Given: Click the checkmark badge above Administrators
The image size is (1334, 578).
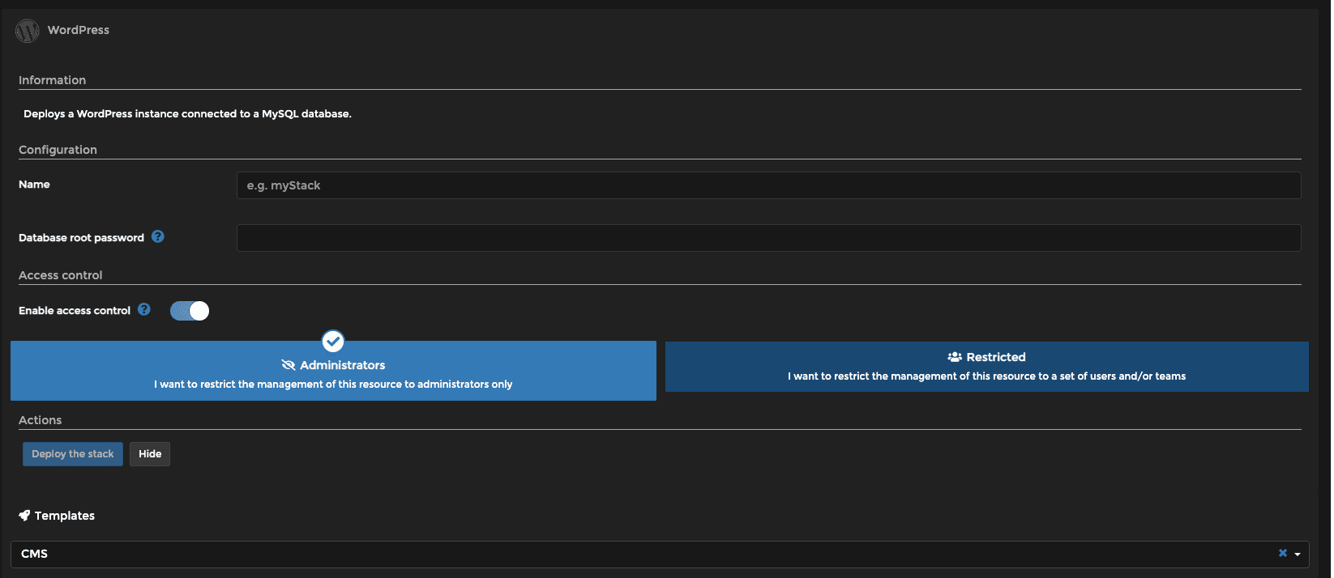Looking at the screenshot, I should pyautogui.click(x=333, y=341).
